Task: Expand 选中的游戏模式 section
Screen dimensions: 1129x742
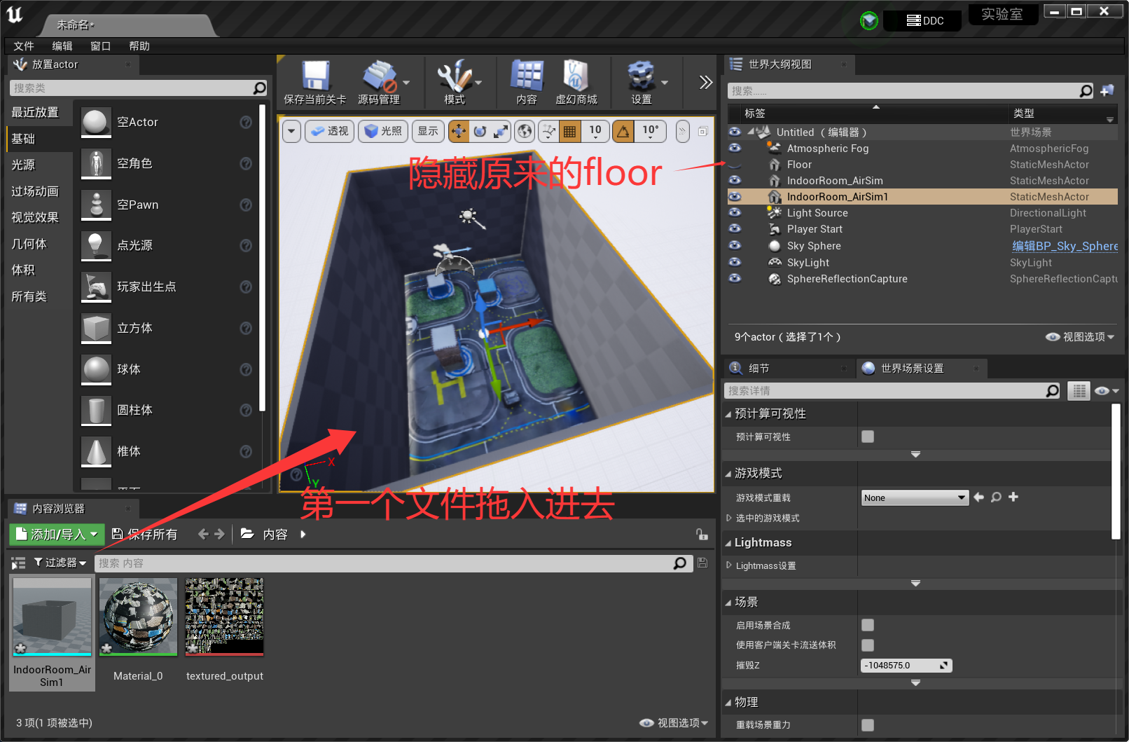Action: 728,518
